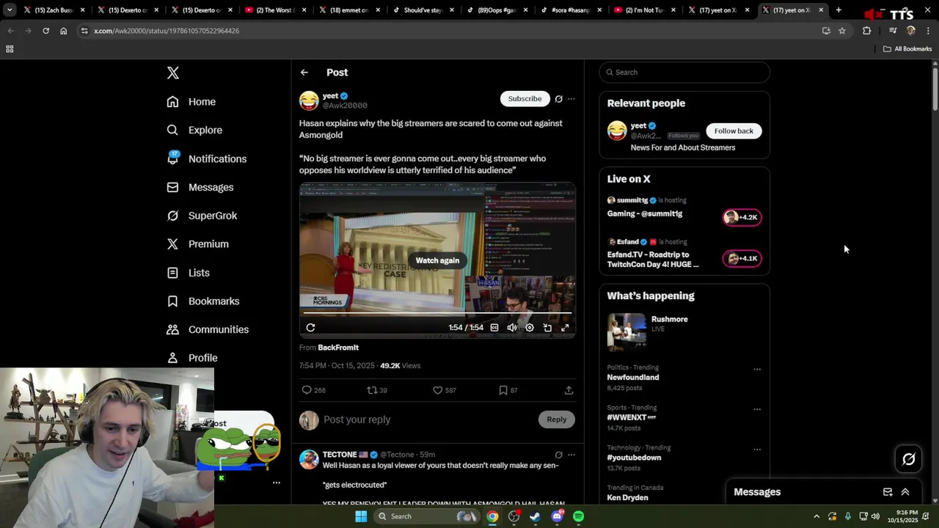Go to Home in sidebar
Image resolution: width=939 pixels, height=528 pixels.
pos(191,102)
